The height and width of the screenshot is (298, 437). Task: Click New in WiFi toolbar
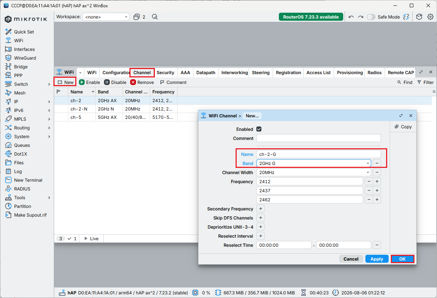(x=65, y=82)
